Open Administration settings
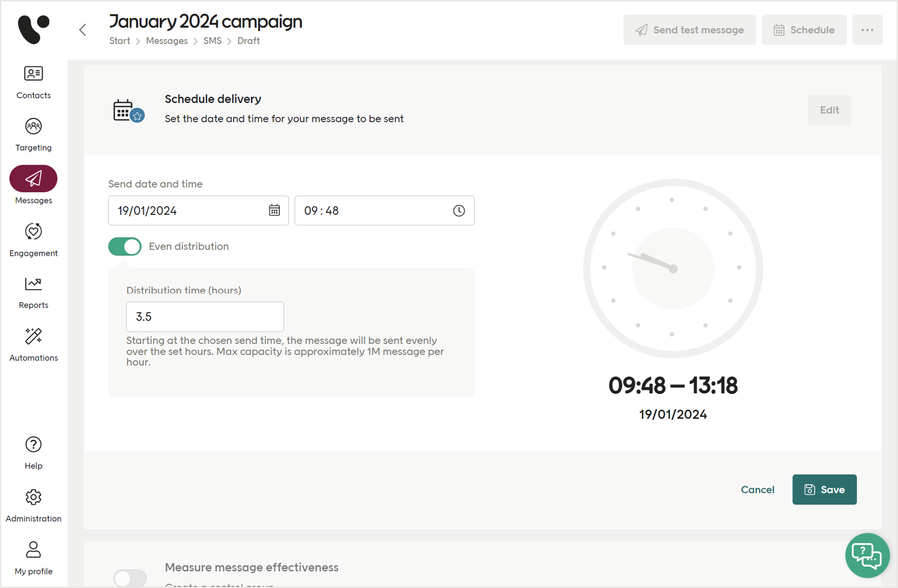Image resolution: width=898 pixels, height=588 pixels. click(33, 505)
